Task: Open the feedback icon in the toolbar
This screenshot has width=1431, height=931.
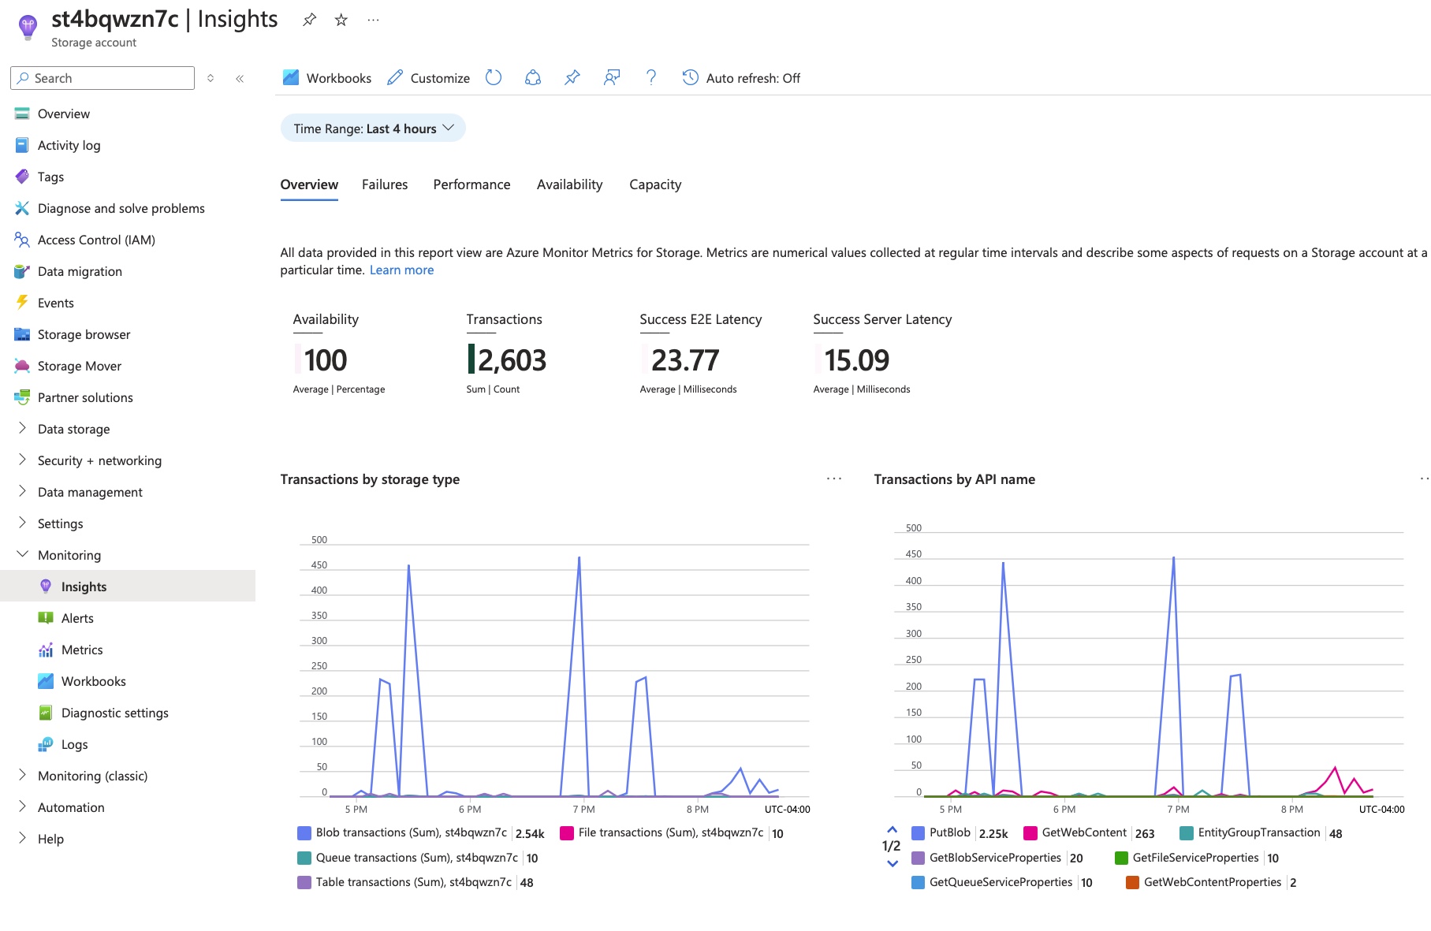Action: coord(612,77)
